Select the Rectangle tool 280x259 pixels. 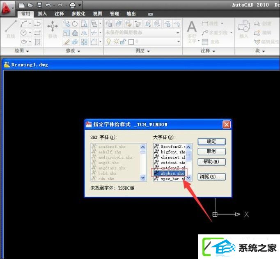point(37,33)
